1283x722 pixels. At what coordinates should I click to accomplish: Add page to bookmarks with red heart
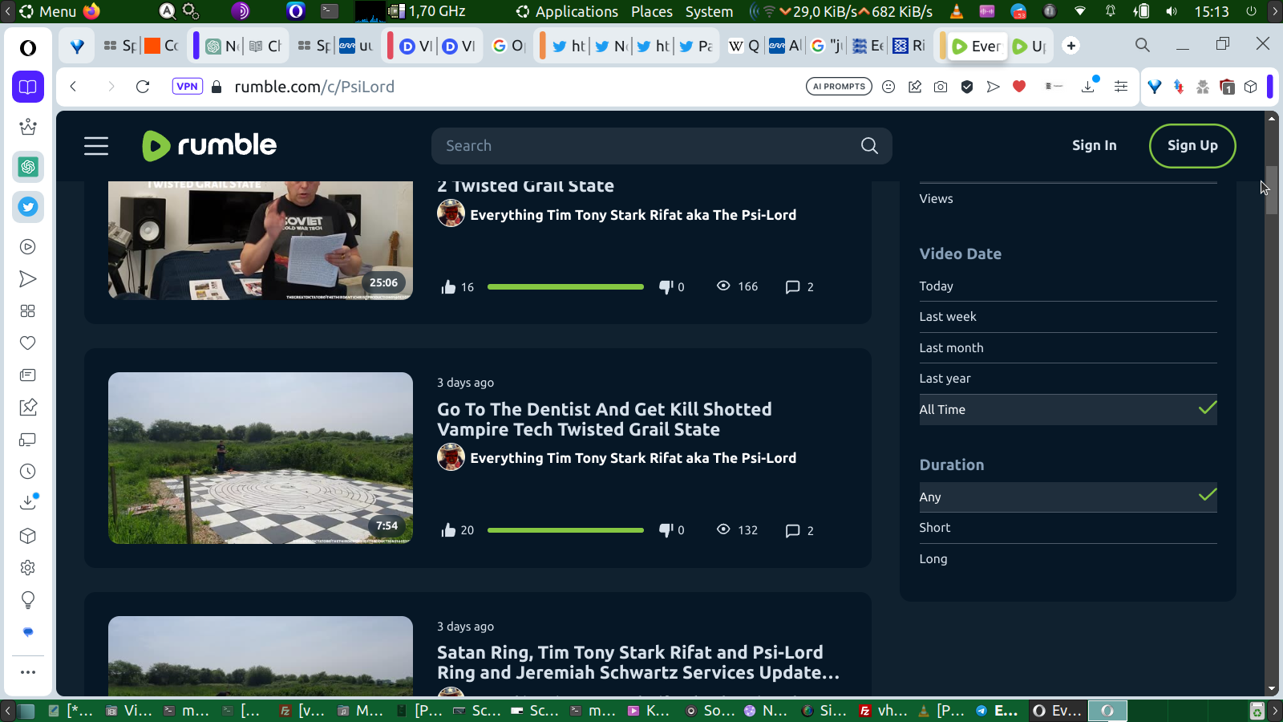coord(1019,87)
